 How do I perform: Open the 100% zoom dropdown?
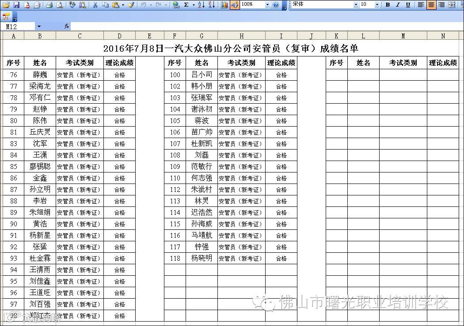pyautogui.click(x=267, y=5)
